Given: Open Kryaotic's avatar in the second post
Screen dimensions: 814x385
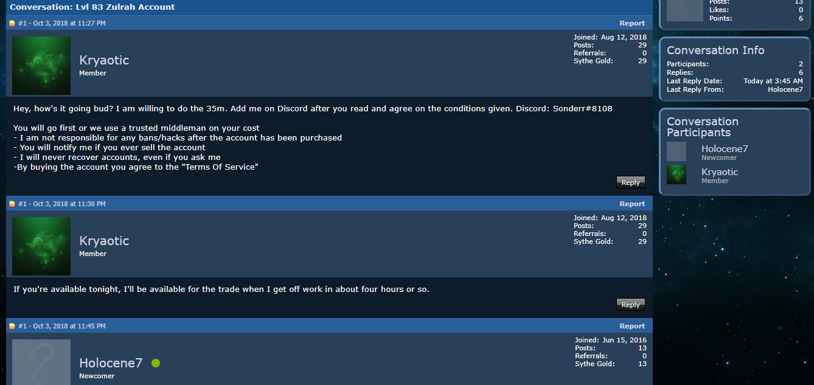Looking at the screenshot, I should (x=41, y=246).
